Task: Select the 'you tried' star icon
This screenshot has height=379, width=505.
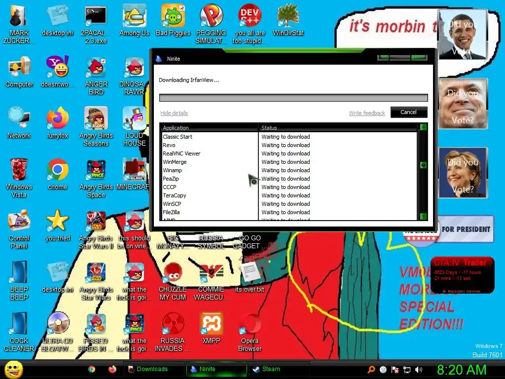Action: click(x=57, y=226)
